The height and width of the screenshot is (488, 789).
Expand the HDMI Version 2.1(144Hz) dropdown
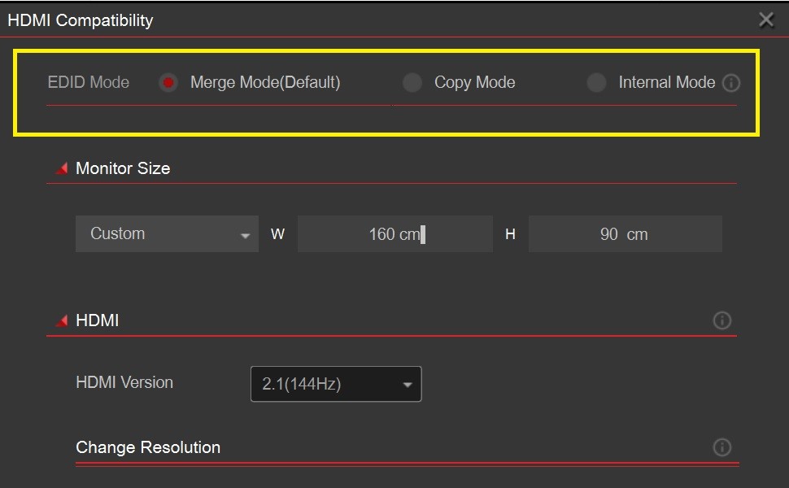pyautogui.click(x=336, y=384)
